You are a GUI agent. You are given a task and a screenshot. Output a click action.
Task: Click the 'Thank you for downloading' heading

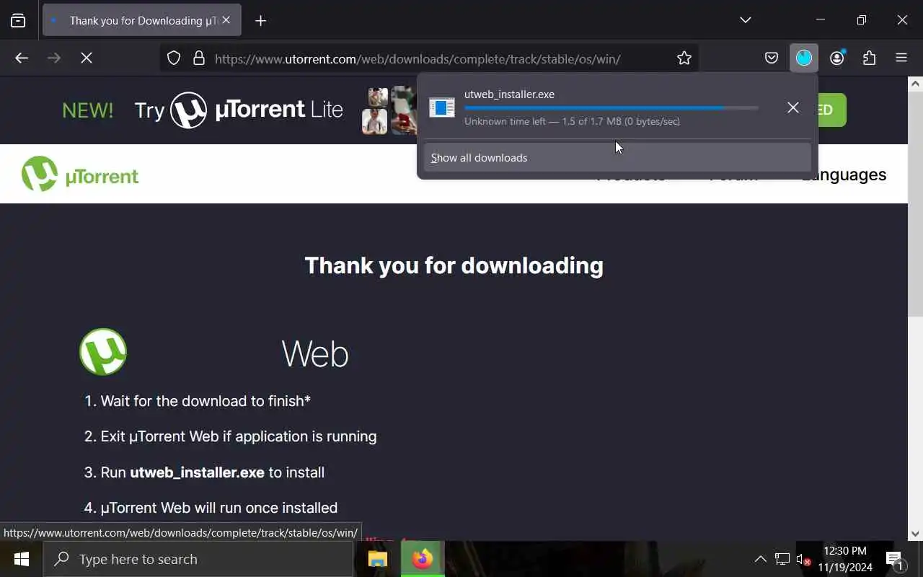(454, 265)
